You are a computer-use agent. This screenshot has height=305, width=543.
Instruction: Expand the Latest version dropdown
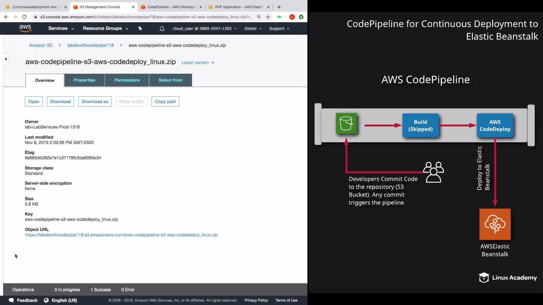point(198,63)
